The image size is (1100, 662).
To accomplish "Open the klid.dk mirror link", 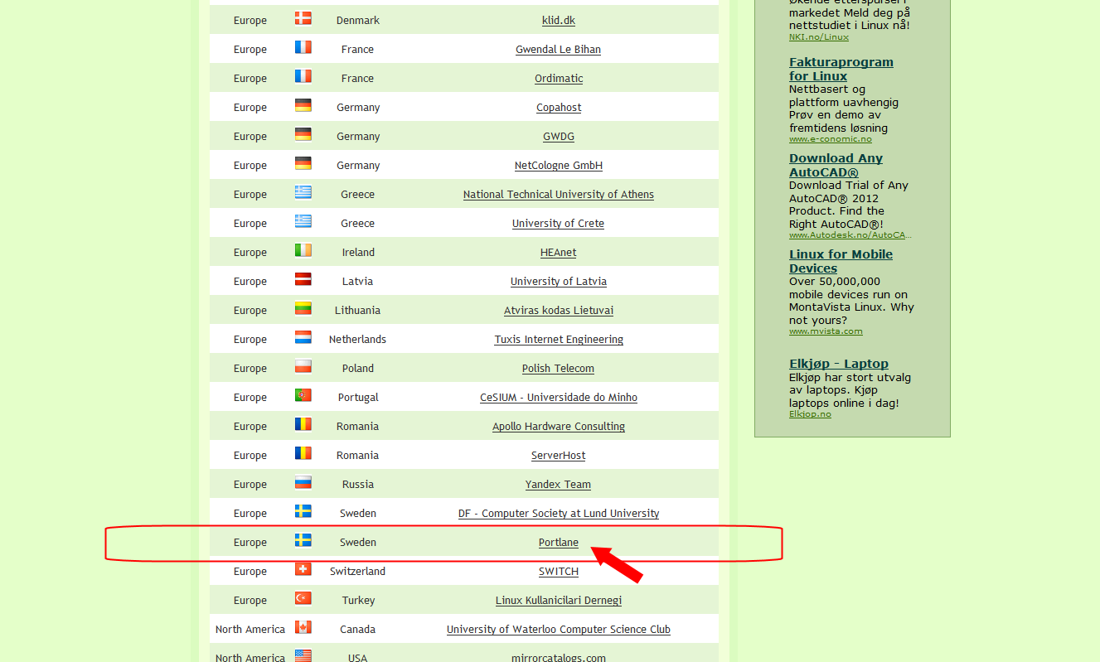I will pyautogui.click(x=559, y=21).
